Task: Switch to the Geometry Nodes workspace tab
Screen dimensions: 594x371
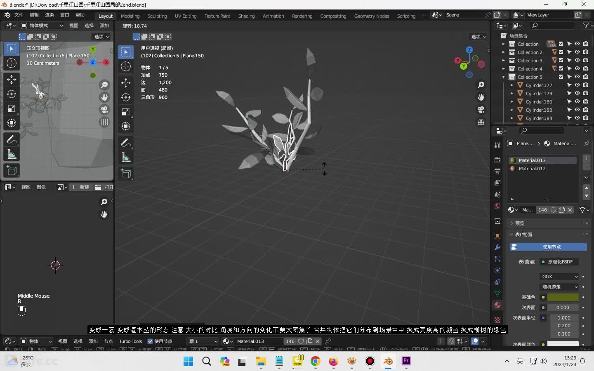Action: click(x=372, y=16)
